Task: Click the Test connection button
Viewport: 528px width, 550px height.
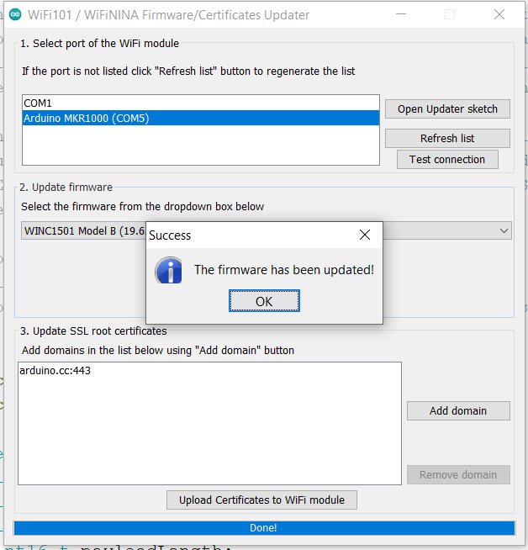Action: (x=447, y=160)
